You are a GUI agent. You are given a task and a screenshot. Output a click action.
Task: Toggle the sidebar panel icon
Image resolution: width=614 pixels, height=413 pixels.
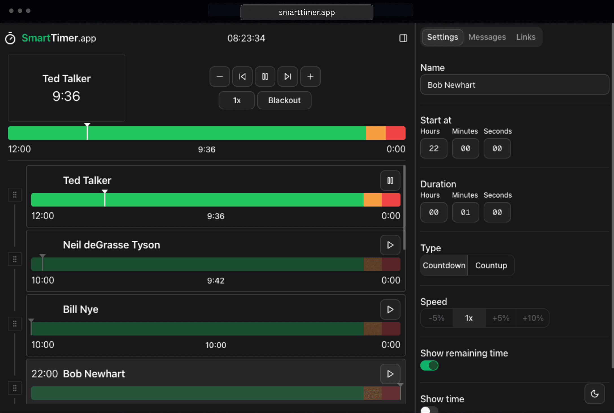point(403,38)
